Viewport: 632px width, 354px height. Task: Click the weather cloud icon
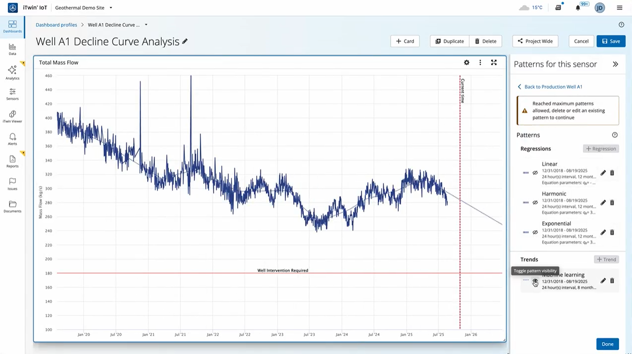pyautogui.click(x=524, y=8)
